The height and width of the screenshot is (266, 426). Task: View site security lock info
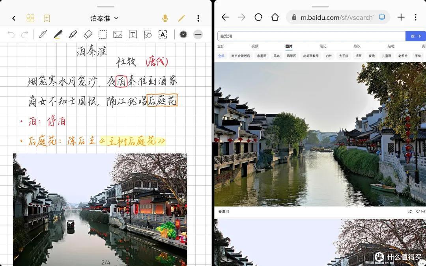click(x=294, y=17)
